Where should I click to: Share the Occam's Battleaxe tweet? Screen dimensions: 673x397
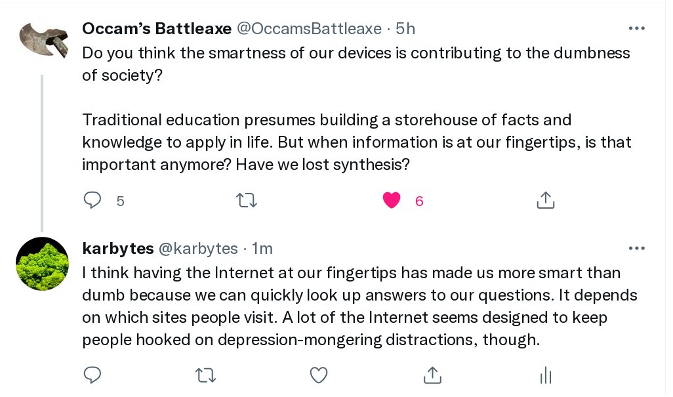coord(546,200)
